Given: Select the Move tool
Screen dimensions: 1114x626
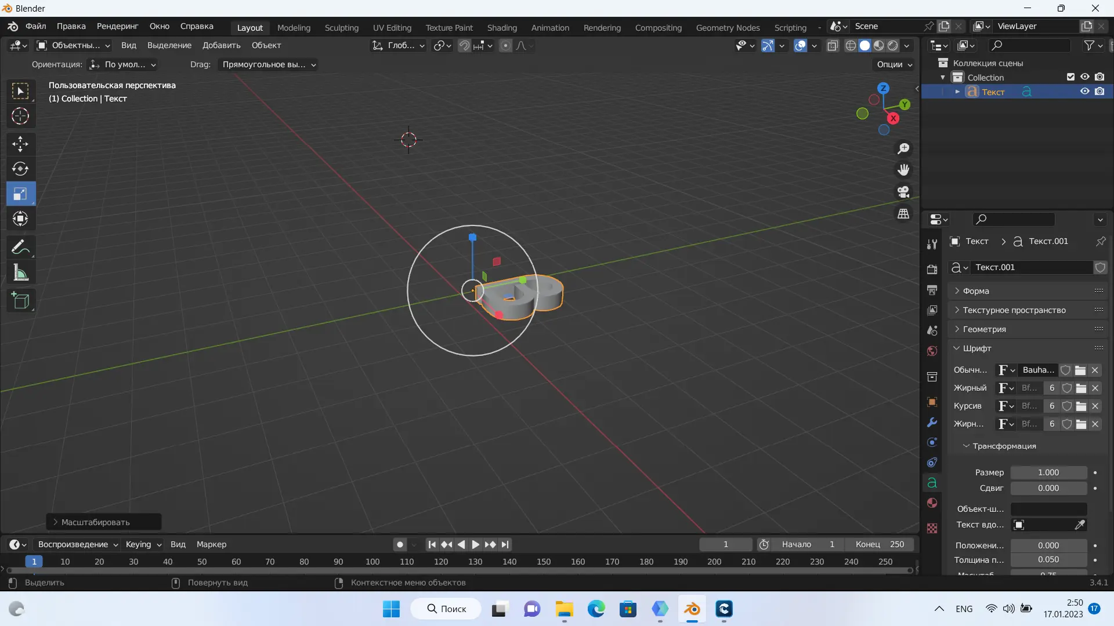Looking at the screenshot, I should click(21, 144).
